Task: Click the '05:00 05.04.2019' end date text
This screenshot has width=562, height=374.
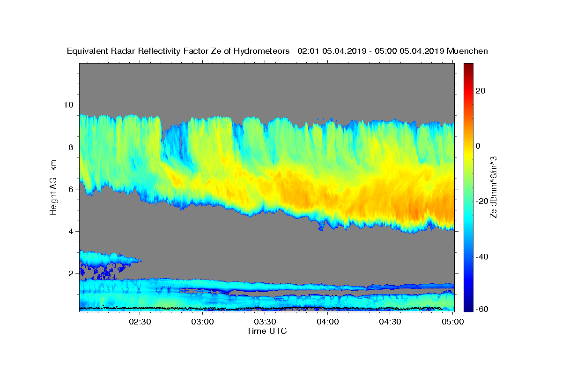Action: point(409,51)
